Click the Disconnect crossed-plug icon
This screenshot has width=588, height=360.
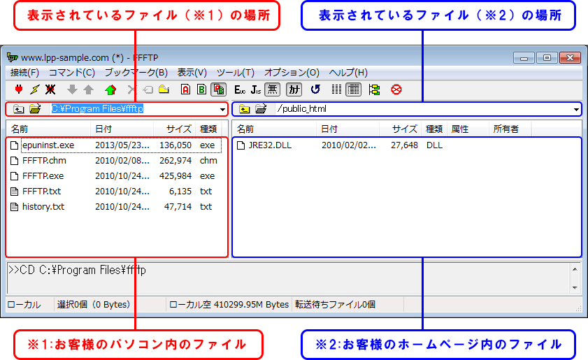tap(50, 89)
